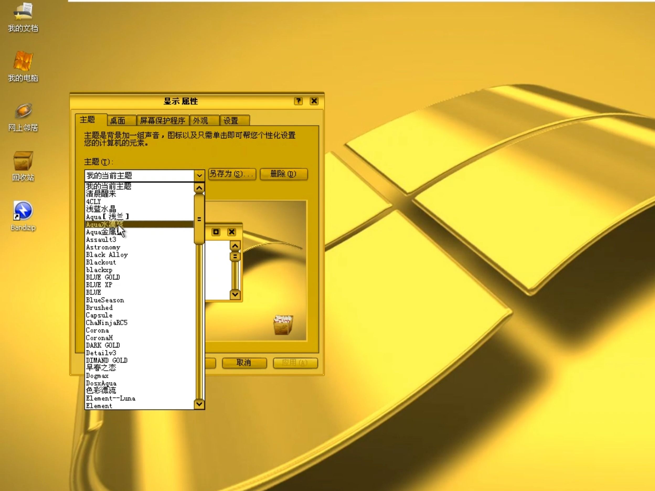The image size is (655, 491).
Task: Open the 我的电脑 desktop icon
Action: (23, 66)
